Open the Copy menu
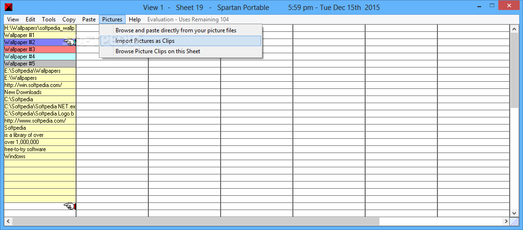The image size is (523, 230). [69, 19]
